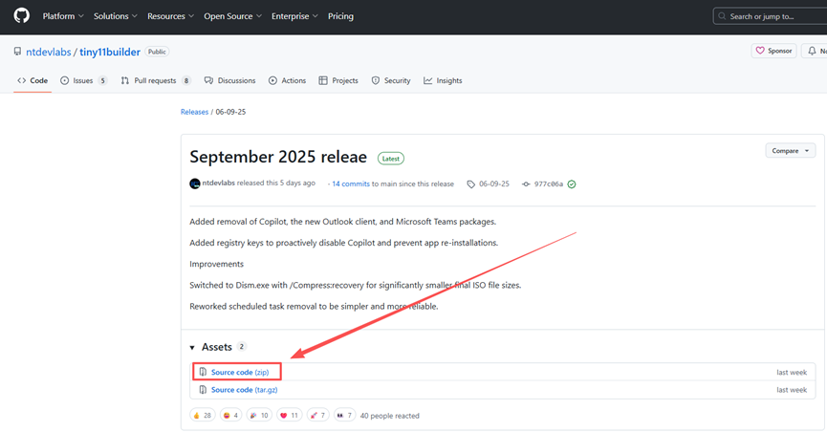Expand the Platform menu
The image size is (827, 432).
(63, 16)
